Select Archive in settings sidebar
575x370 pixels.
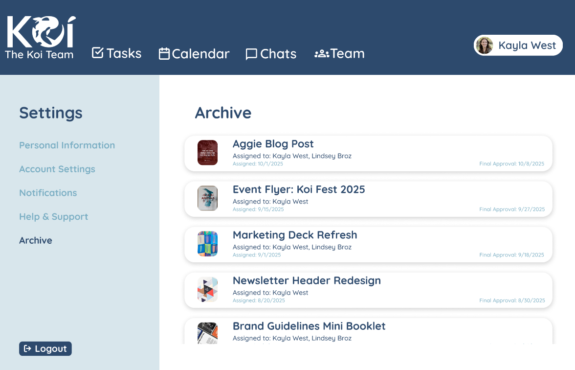(x=36, y=240)
